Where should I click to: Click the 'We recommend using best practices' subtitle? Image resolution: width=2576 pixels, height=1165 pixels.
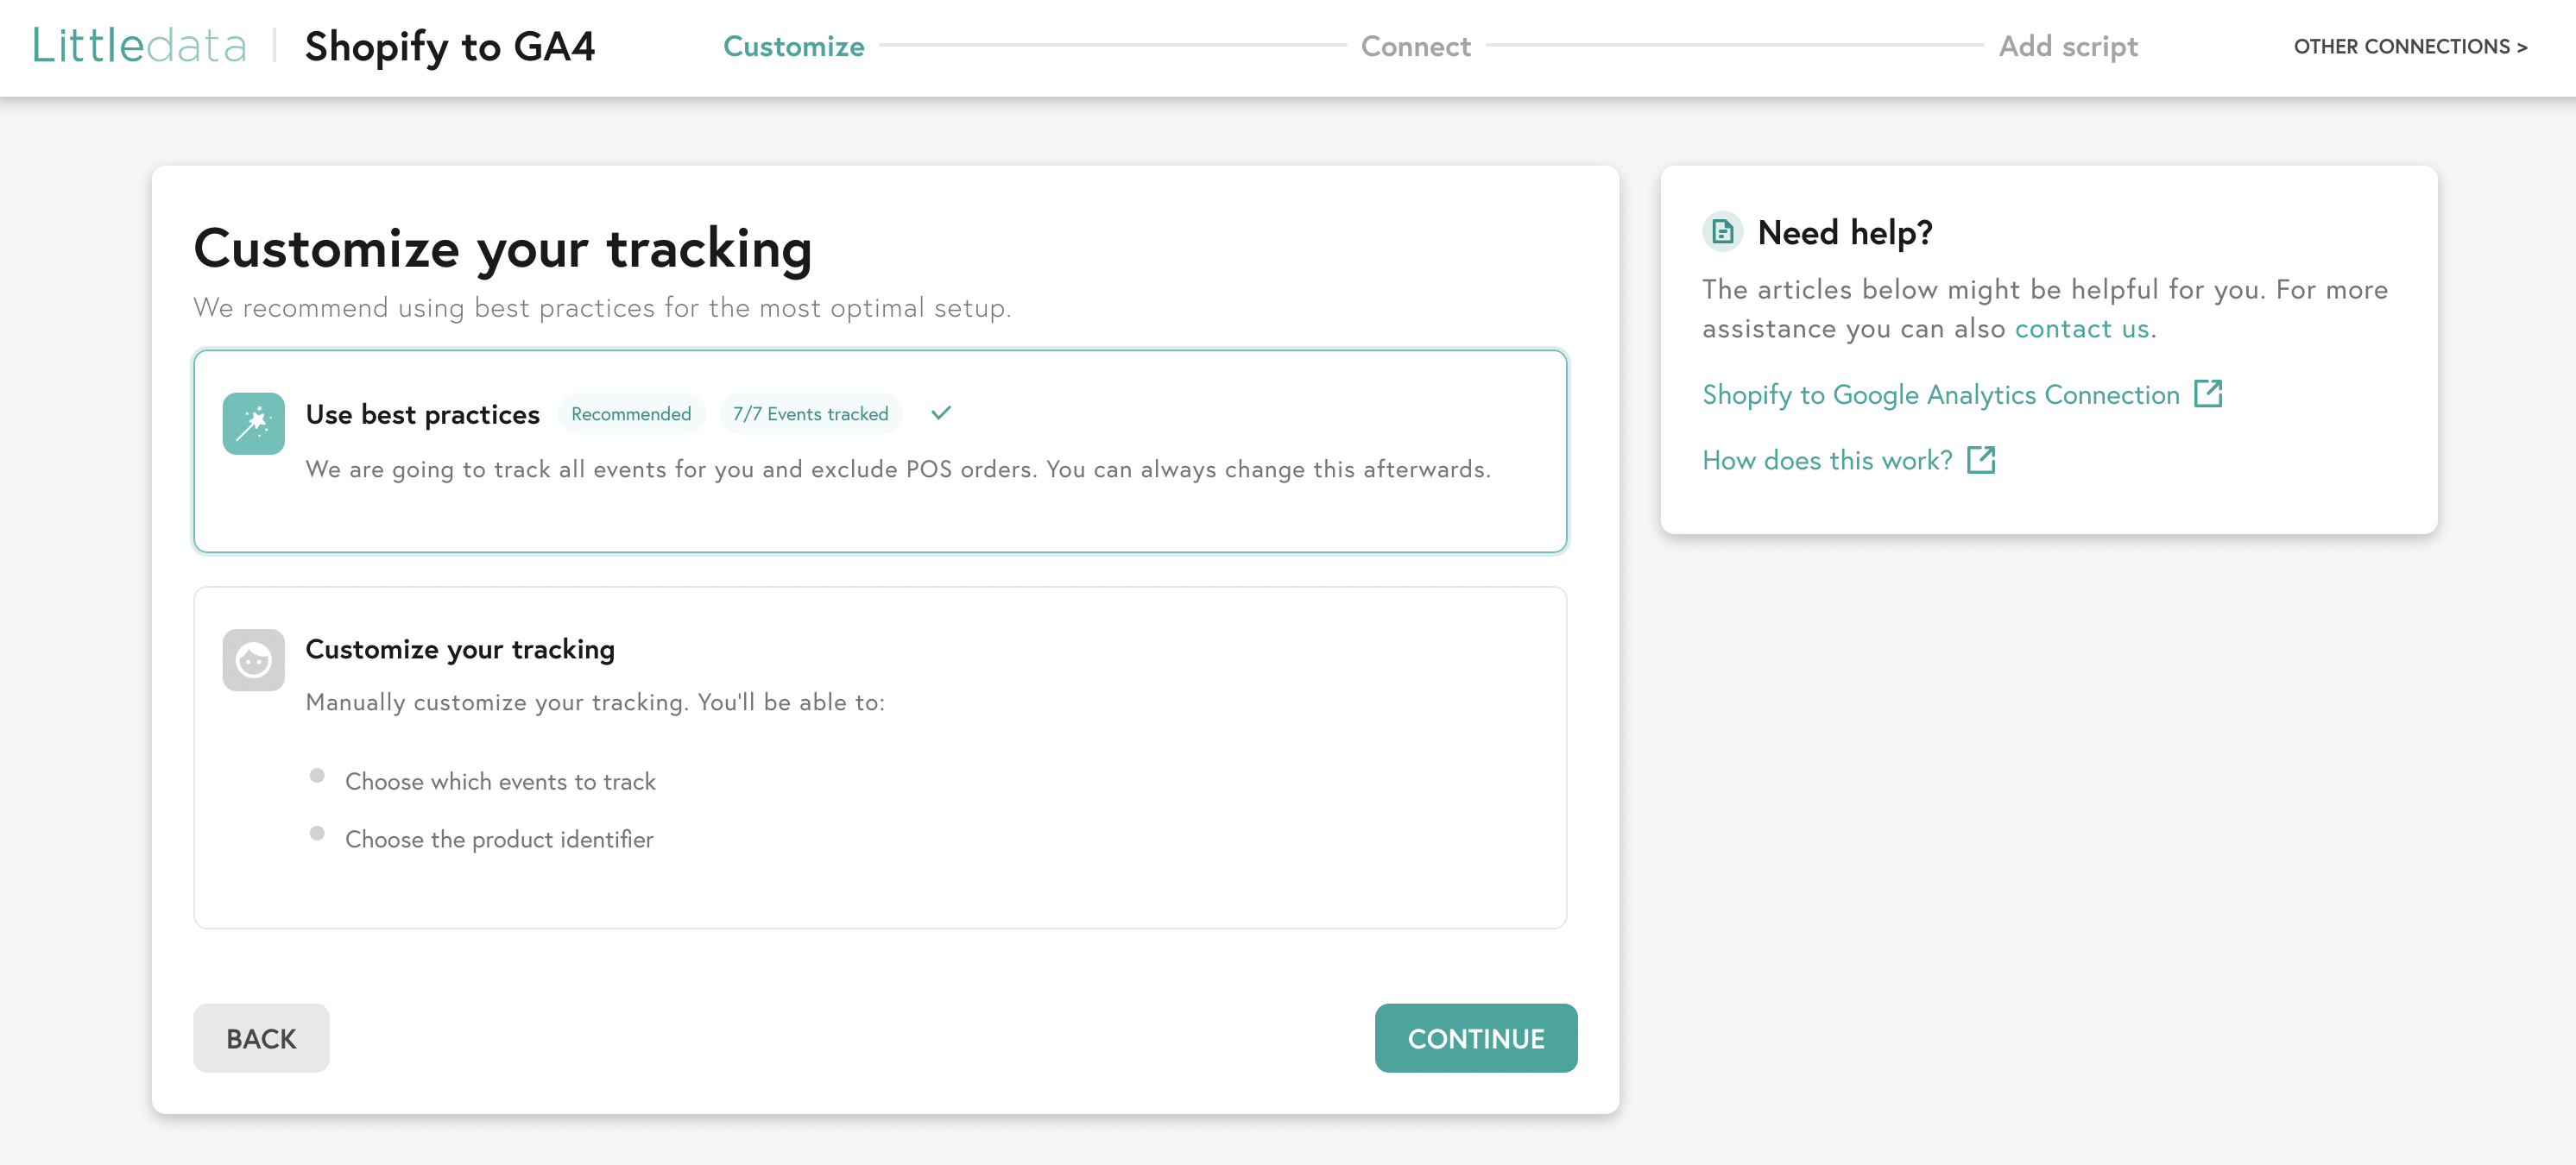point(602,308)
